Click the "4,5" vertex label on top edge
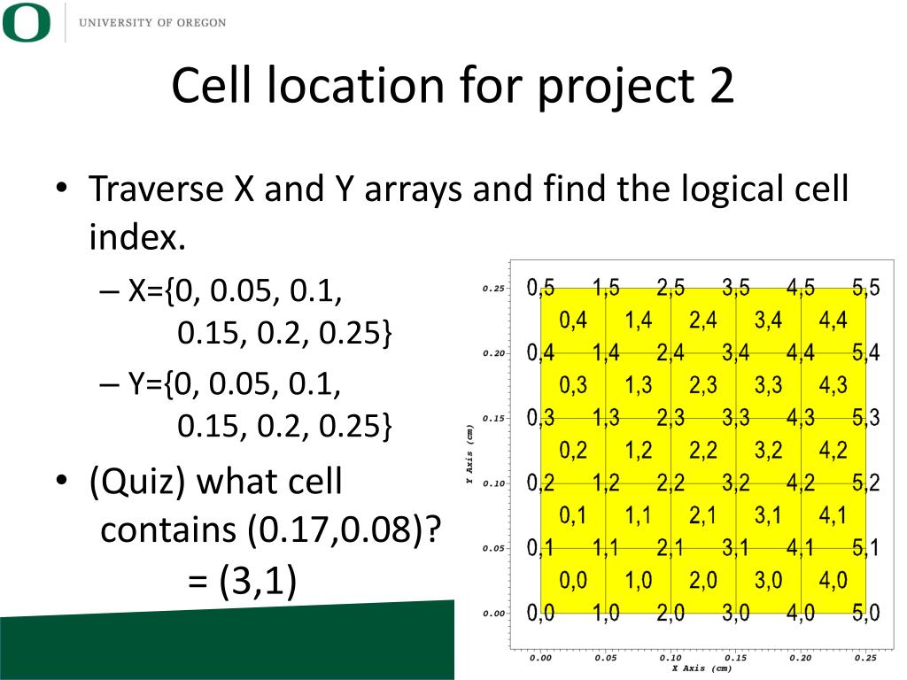This screenshot has height=680, width=907. 801,288
